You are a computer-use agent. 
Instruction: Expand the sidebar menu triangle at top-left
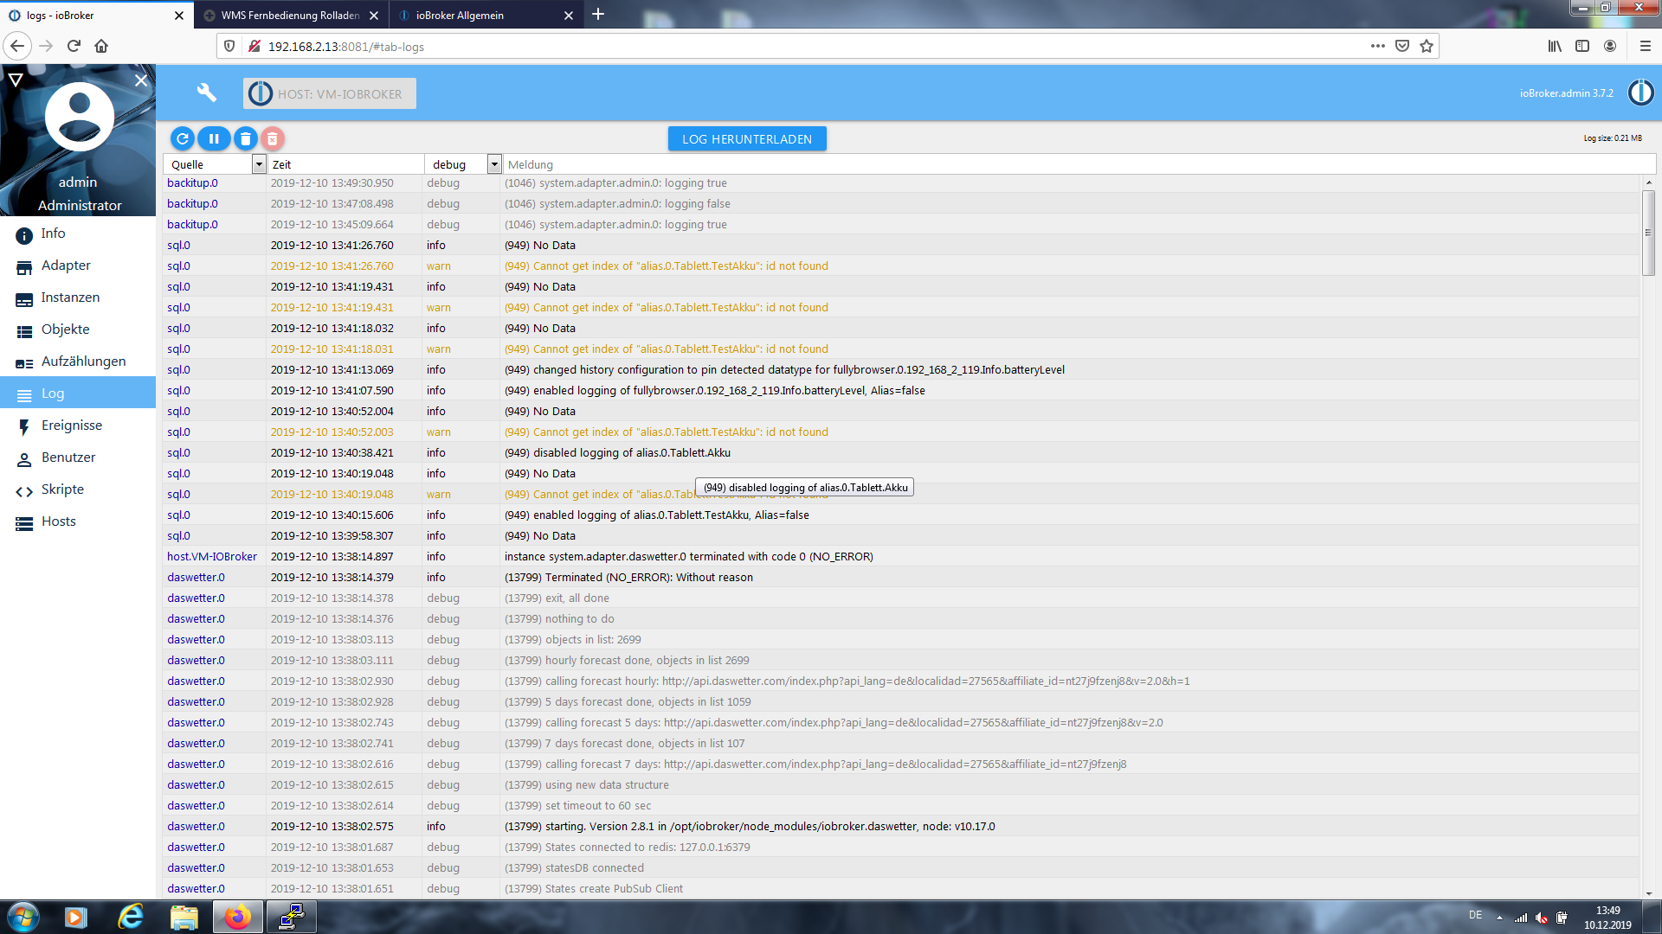point(16,80)
